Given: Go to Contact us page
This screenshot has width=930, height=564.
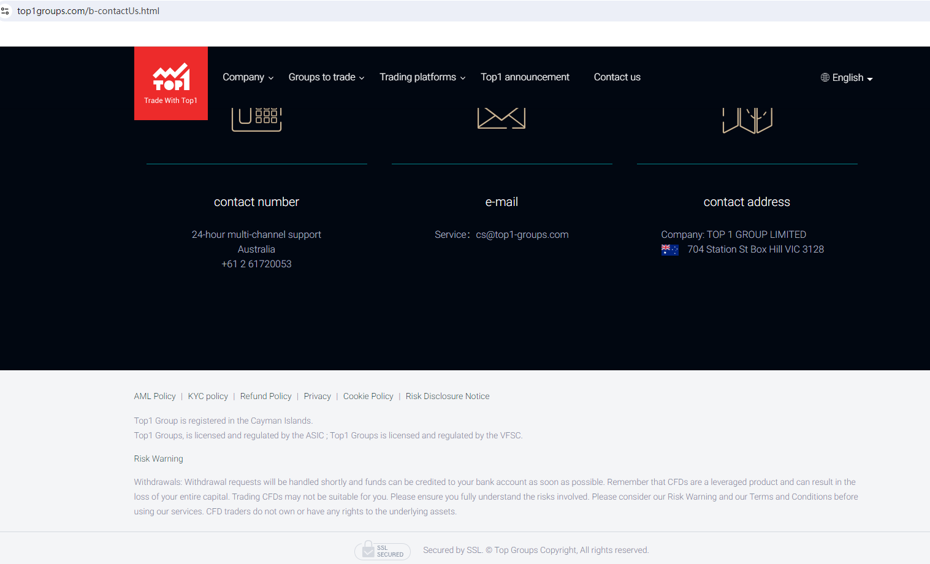Looking at the screenshot, I should 617,77.
